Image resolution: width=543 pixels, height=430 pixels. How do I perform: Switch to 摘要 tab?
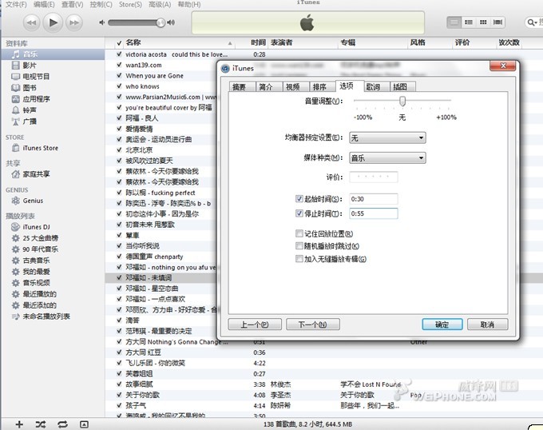[242, 86]
